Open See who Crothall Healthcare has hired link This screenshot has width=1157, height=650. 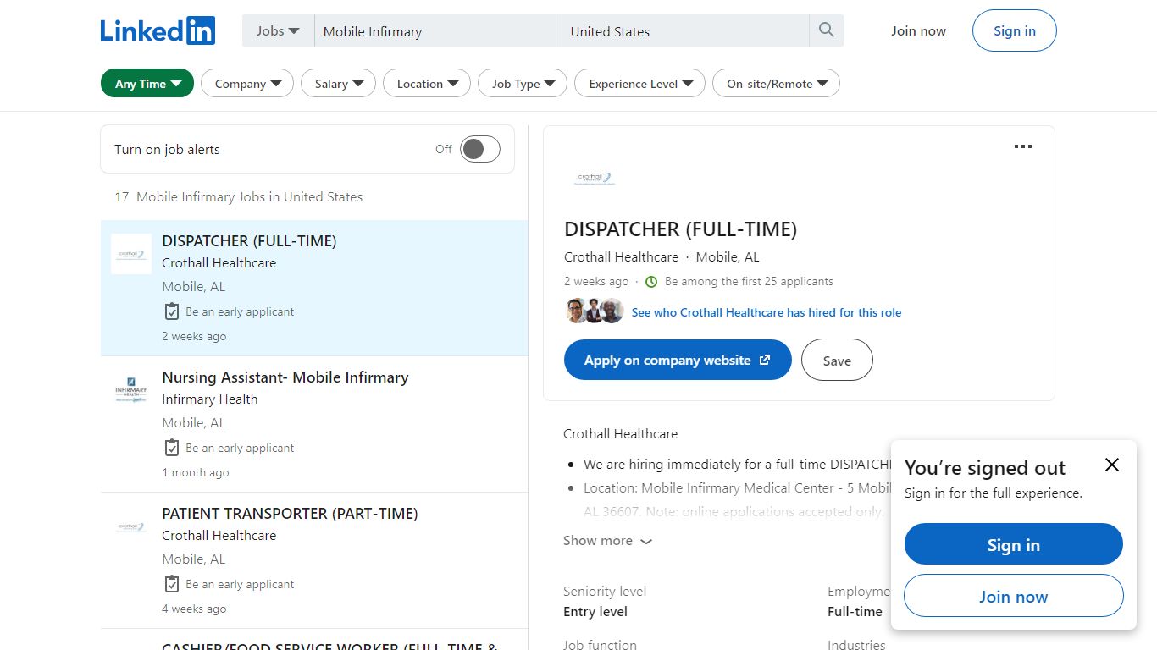point(767,312)
